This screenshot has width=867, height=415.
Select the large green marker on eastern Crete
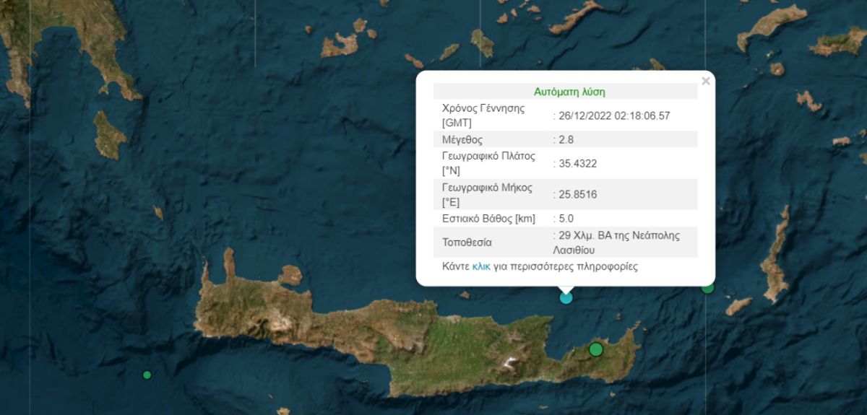tap(596, 349)
